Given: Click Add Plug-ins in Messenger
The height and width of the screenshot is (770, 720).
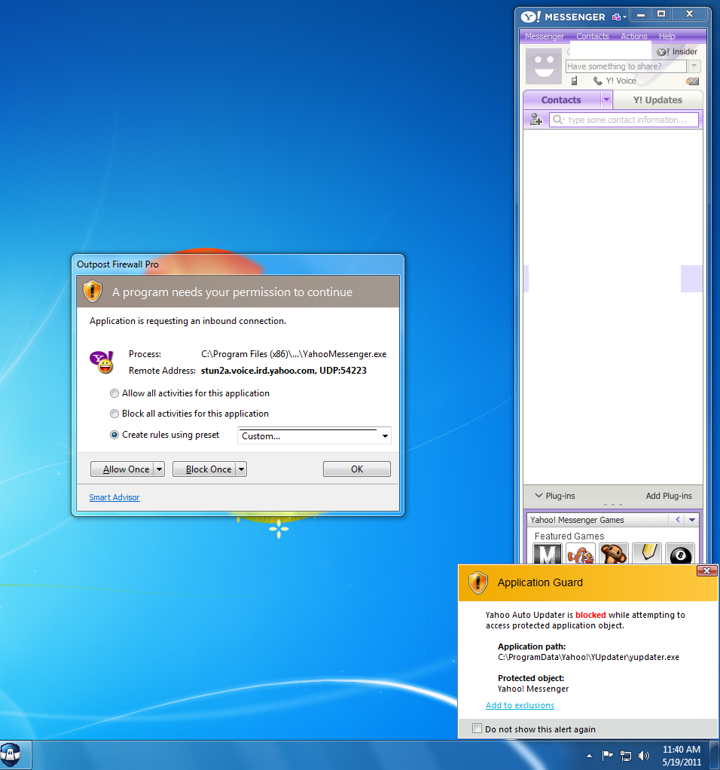Looking at the screenshot, I should [x=669, y=496].
